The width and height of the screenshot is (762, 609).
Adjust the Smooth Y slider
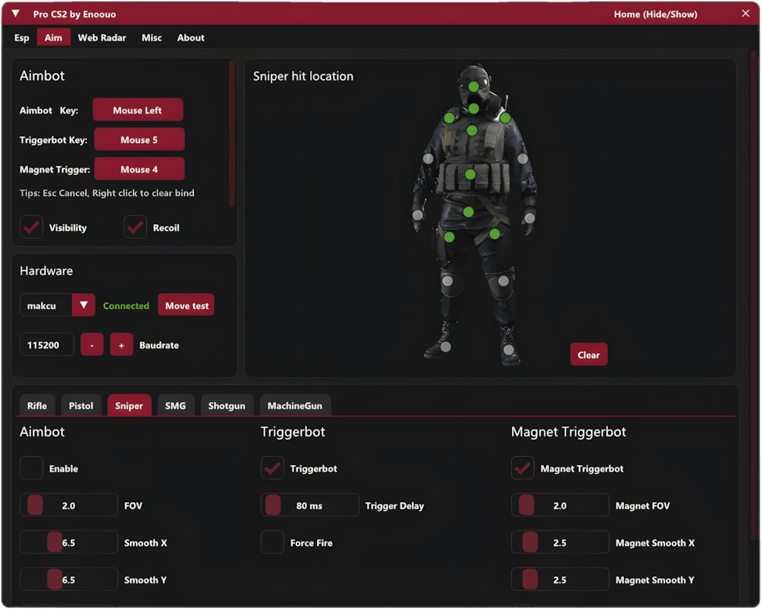(68, 579)
